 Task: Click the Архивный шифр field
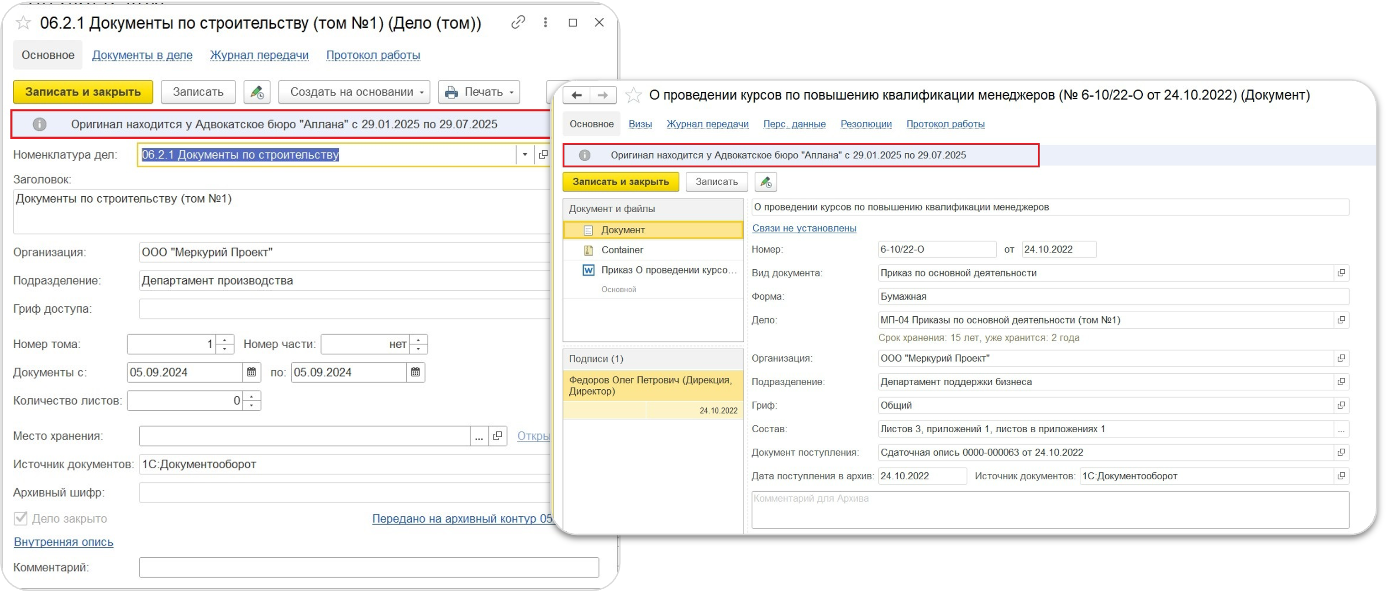click(x=345, y=493)
